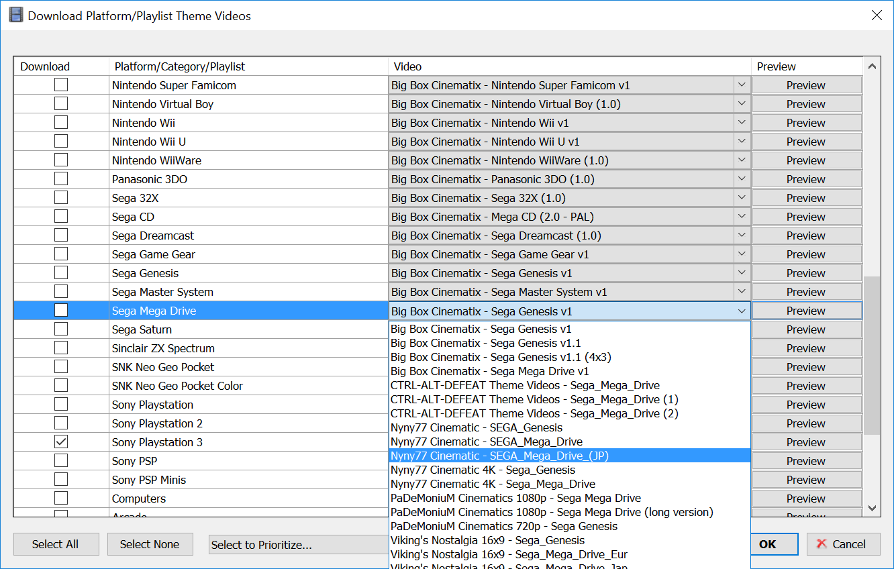This screenshot has height=569, width=894.
Task: Confirm with the OK button
Action: click(767, 544)
